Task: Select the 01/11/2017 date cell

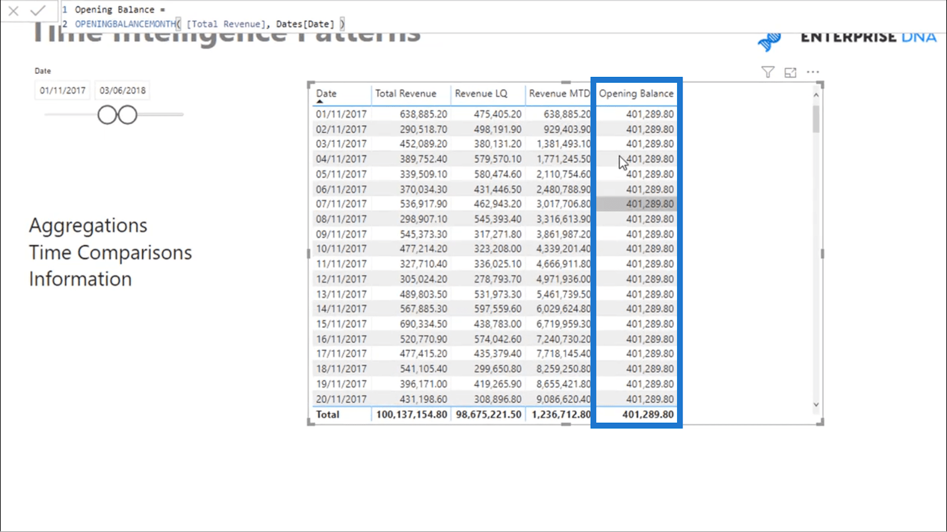Action: 341,114
